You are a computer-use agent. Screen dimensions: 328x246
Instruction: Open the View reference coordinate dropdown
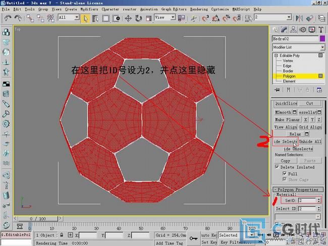coord(173,17)
